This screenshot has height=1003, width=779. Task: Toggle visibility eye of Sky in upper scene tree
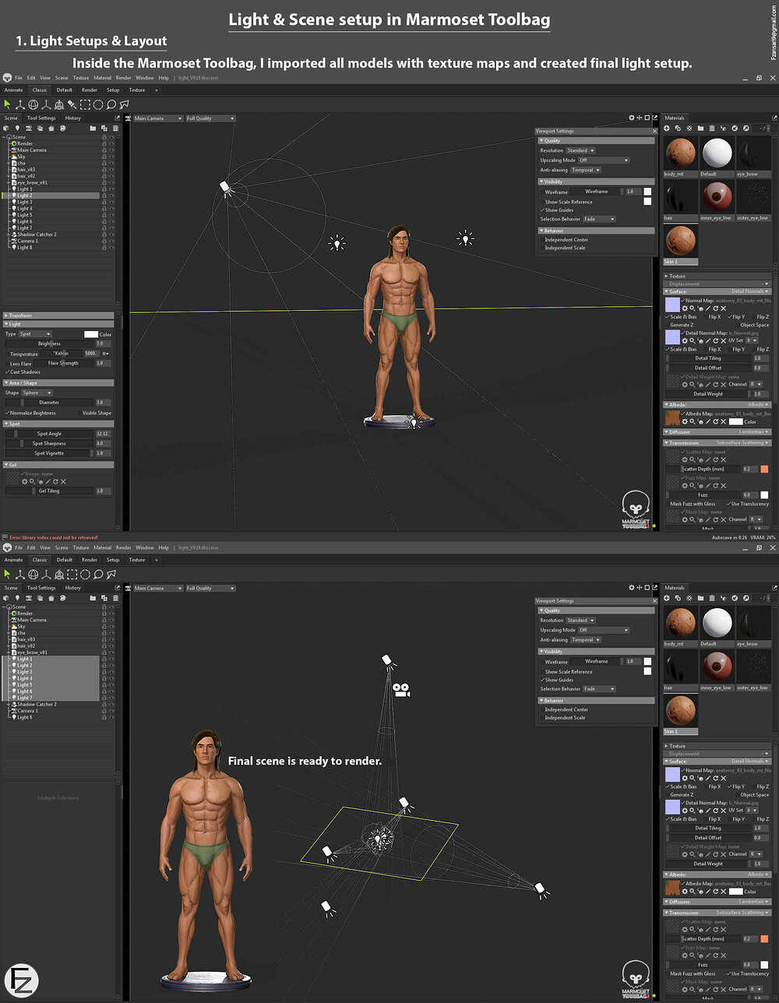111,157
